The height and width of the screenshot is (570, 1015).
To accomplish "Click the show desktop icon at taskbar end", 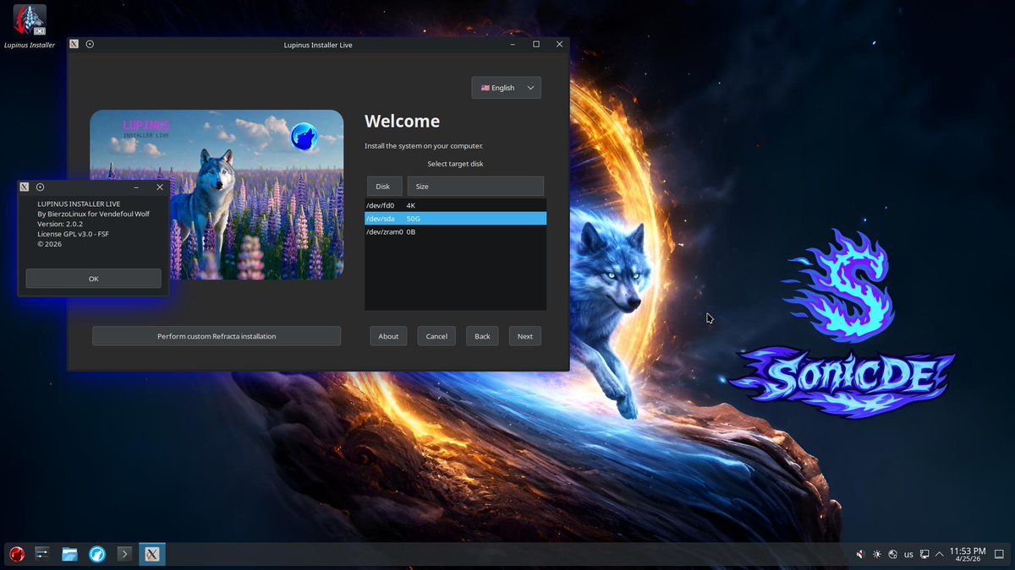I will (x=1001, y=555).
